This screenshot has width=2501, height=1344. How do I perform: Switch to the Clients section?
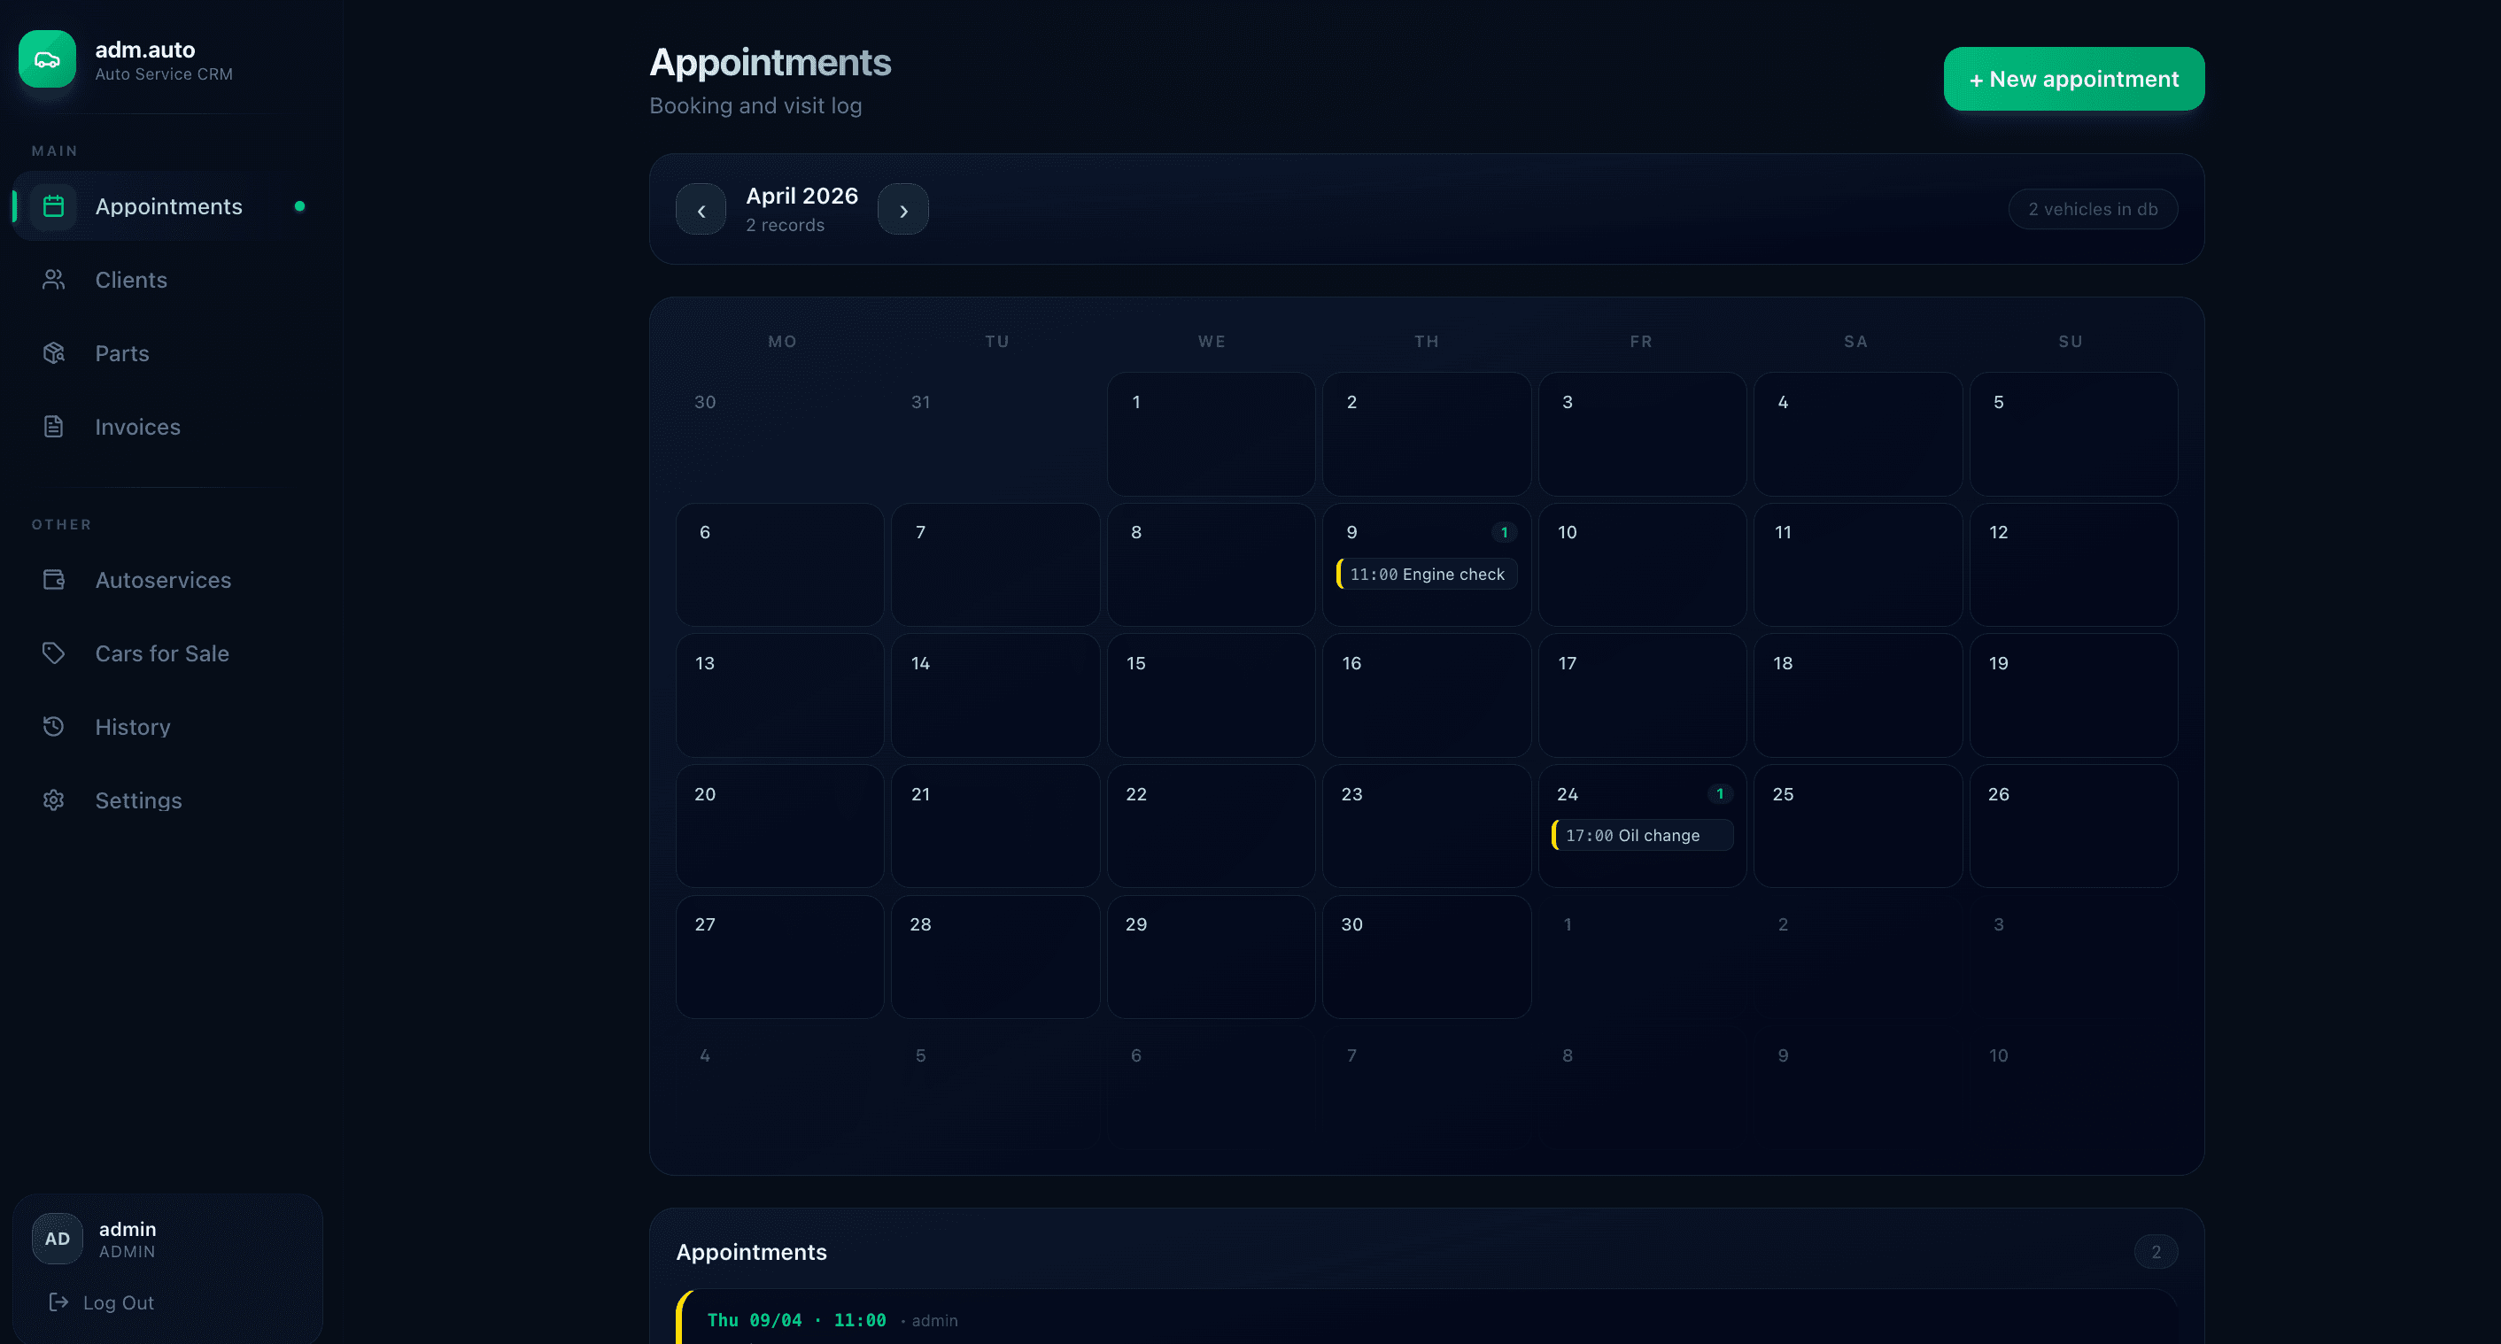click(x=130, y=280)
